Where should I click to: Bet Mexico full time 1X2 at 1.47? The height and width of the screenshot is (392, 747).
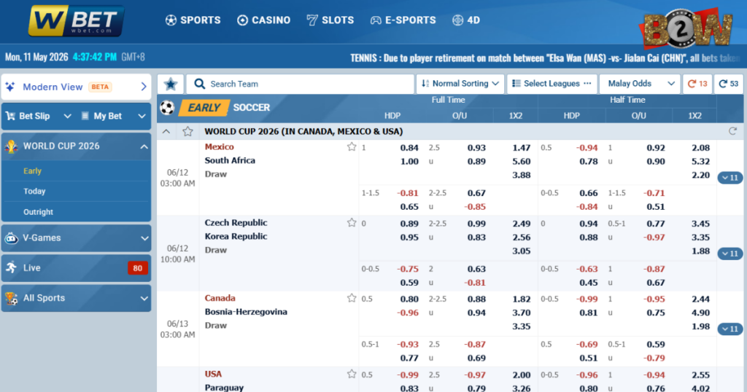click(x=521, y=148)
